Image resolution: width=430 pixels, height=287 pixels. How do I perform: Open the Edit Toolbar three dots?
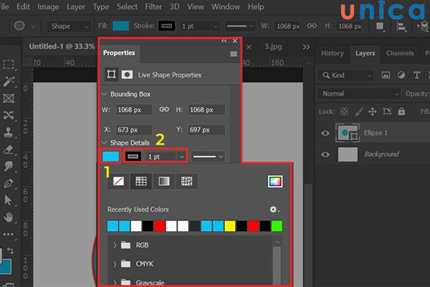click(8, 235)
